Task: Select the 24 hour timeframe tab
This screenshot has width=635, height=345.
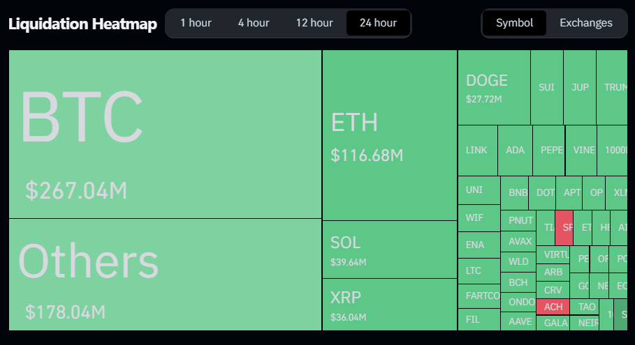Action: click(x=378, y=23)
